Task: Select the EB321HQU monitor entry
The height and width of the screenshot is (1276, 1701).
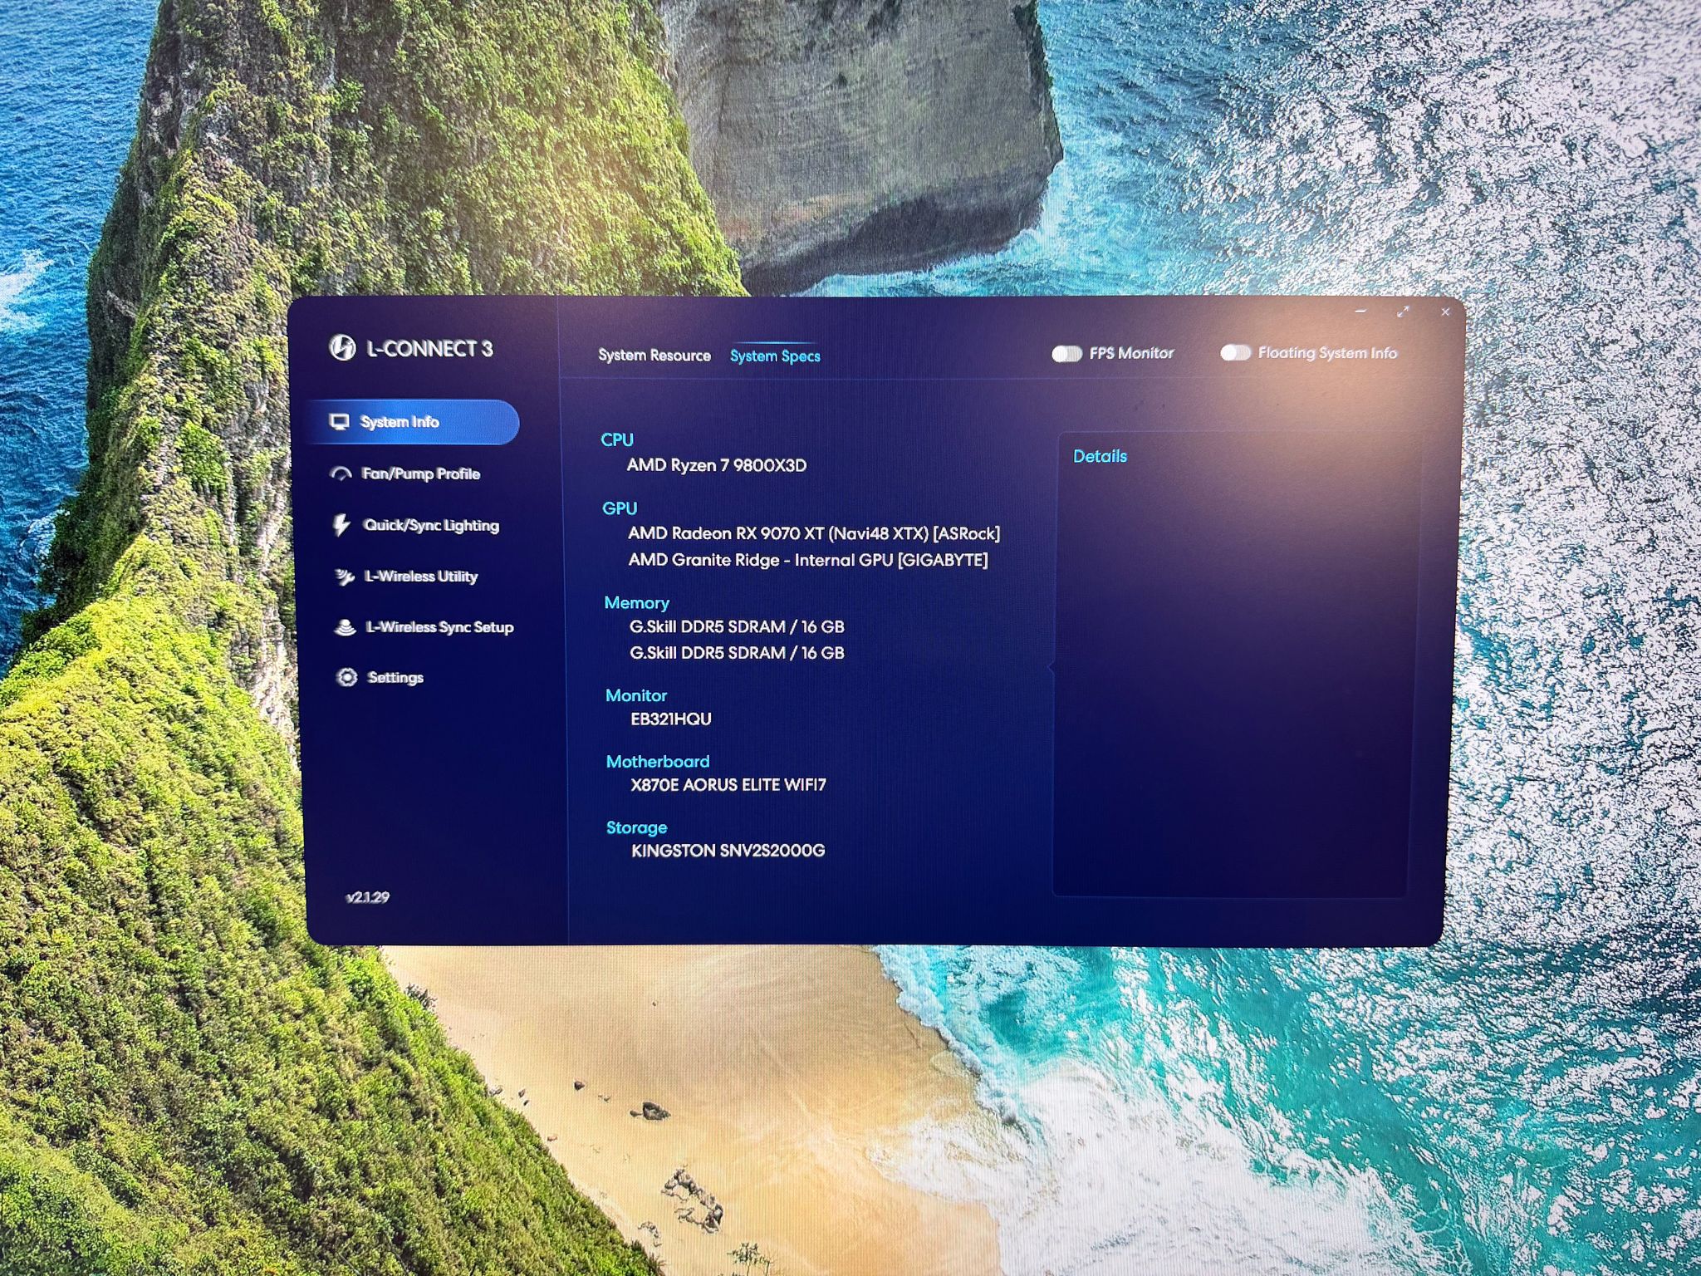Action: pos(671,719)
